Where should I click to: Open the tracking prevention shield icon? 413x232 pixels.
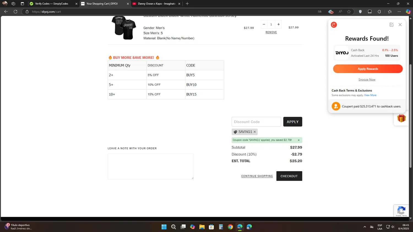point(360,12)
